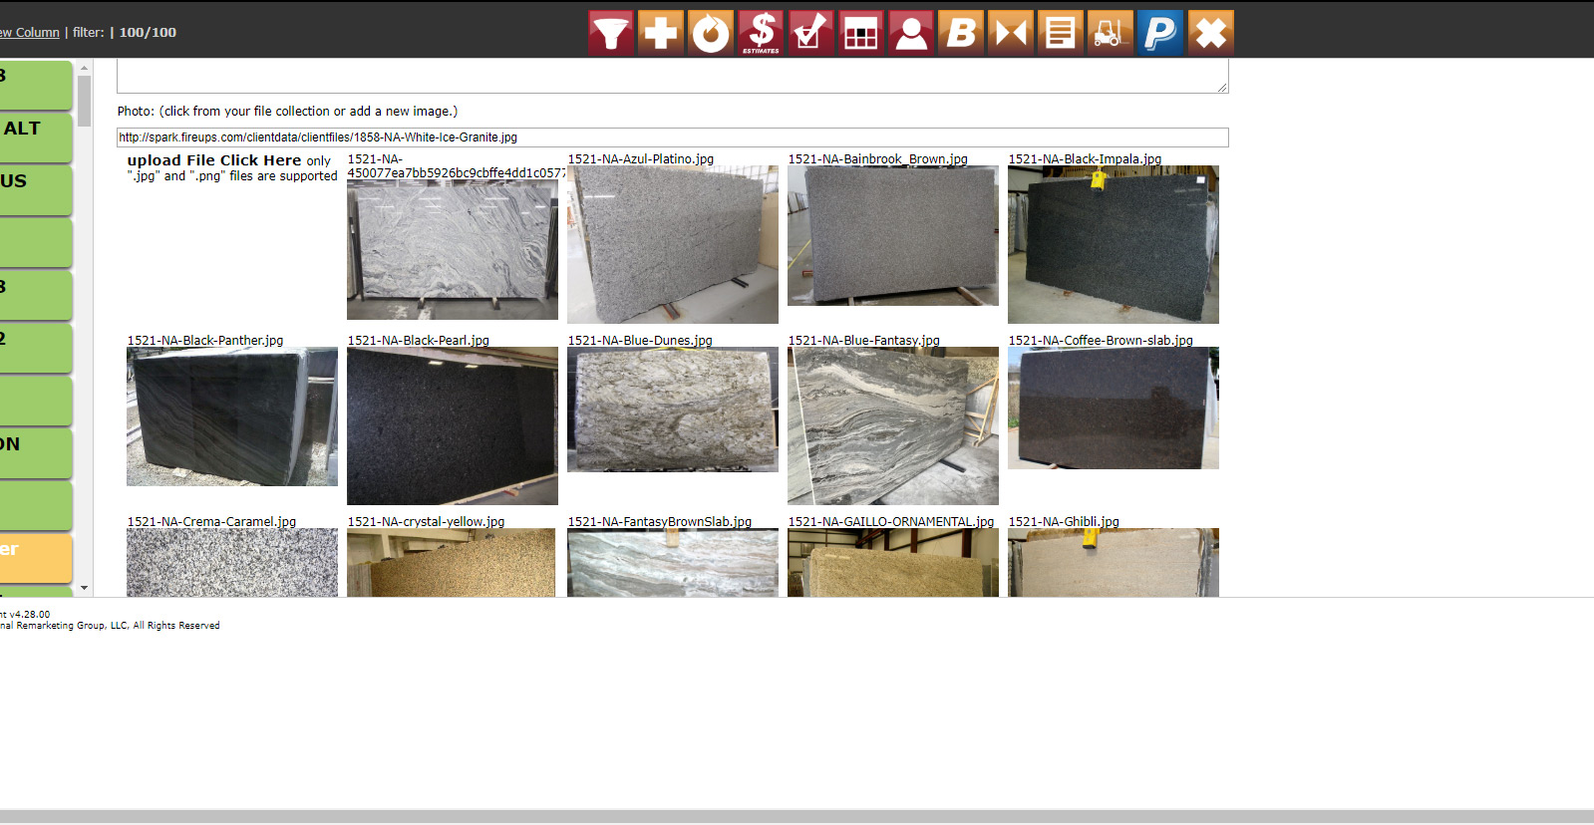Select the 1521-NA-Black-Pearl.jpg thumbnail

click(452, 425)
